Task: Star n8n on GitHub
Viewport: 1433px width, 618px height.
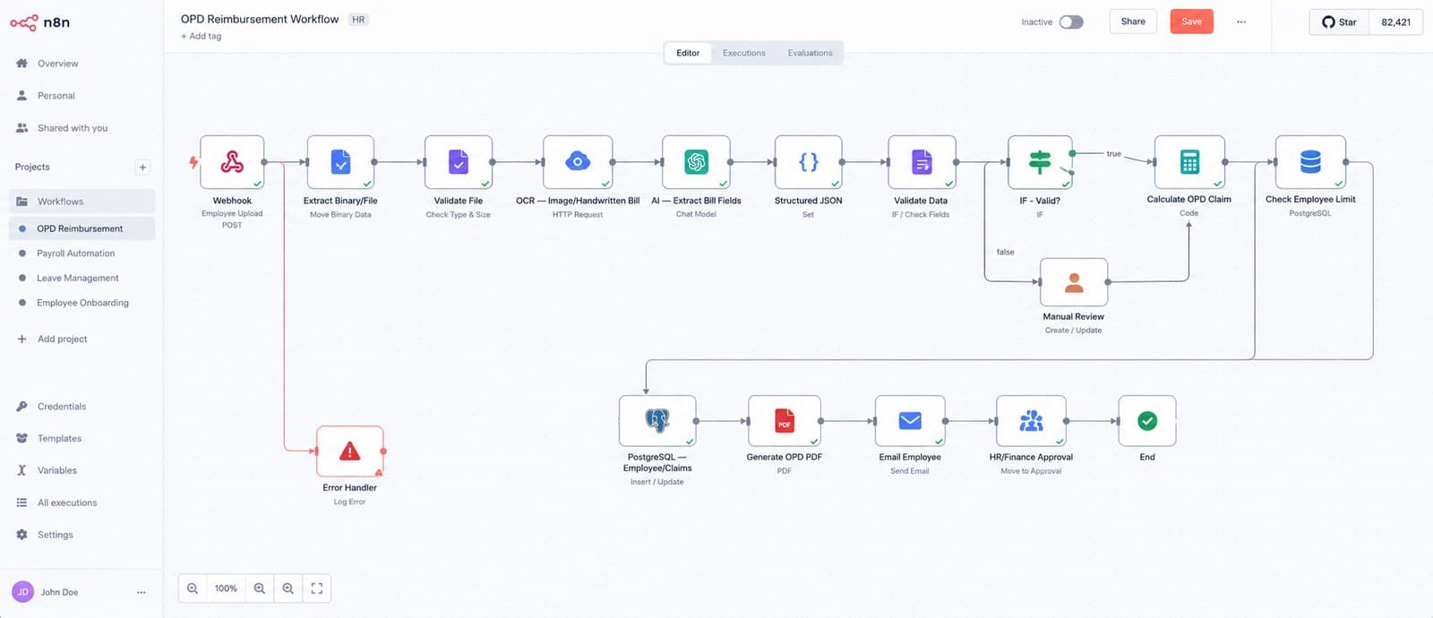Action: [x=1339, y=22]
